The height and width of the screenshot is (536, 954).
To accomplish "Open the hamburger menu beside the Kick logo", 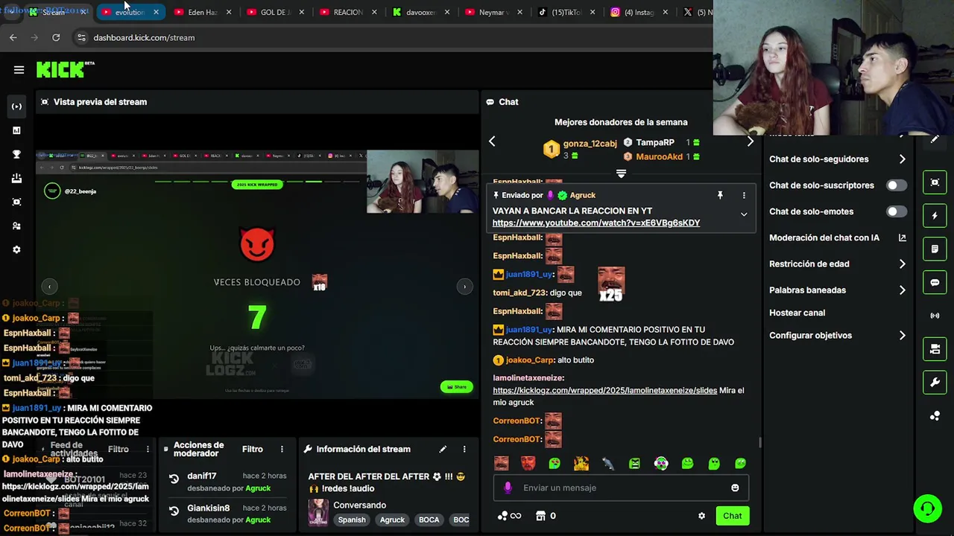I will 19,70.
